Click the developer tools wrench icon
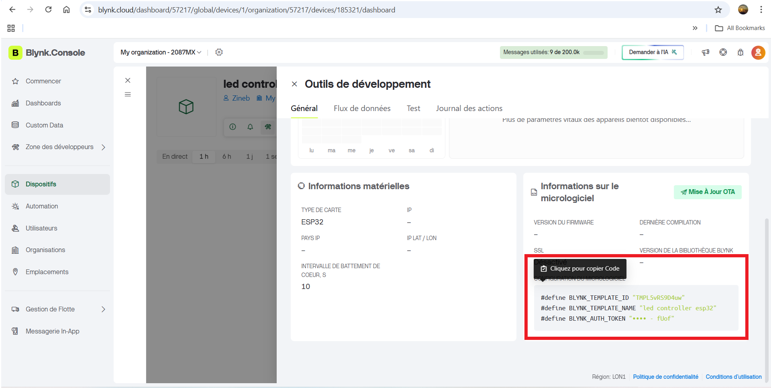The height and width of the screenshot is (388, 771). [x=268, y=127]
